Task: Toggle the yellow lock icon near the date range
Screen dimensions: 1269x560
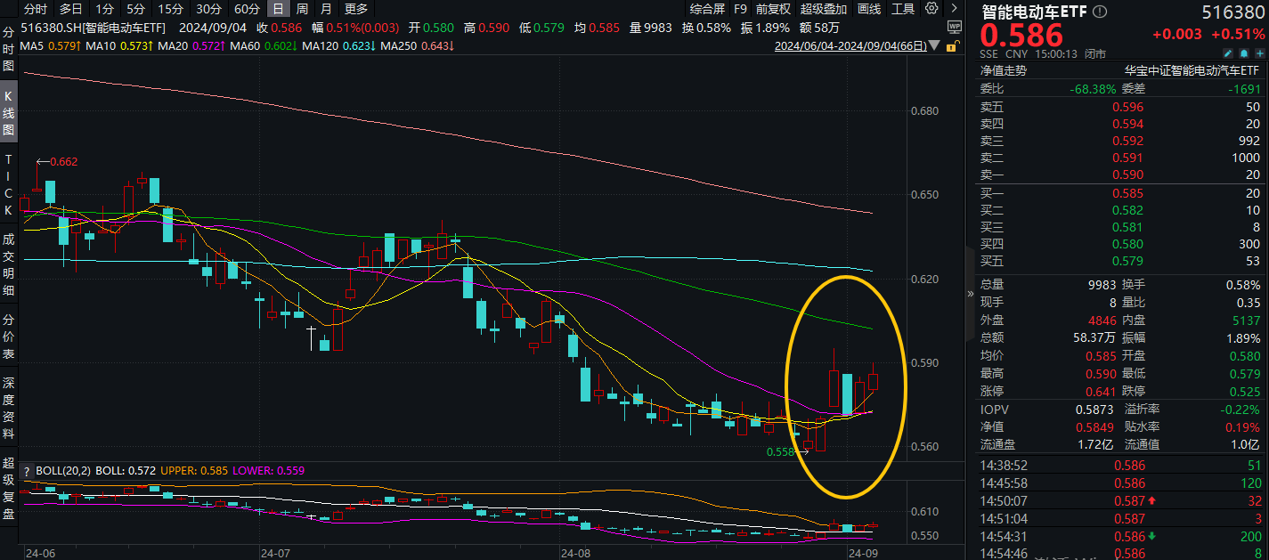Action: (950, 46)
